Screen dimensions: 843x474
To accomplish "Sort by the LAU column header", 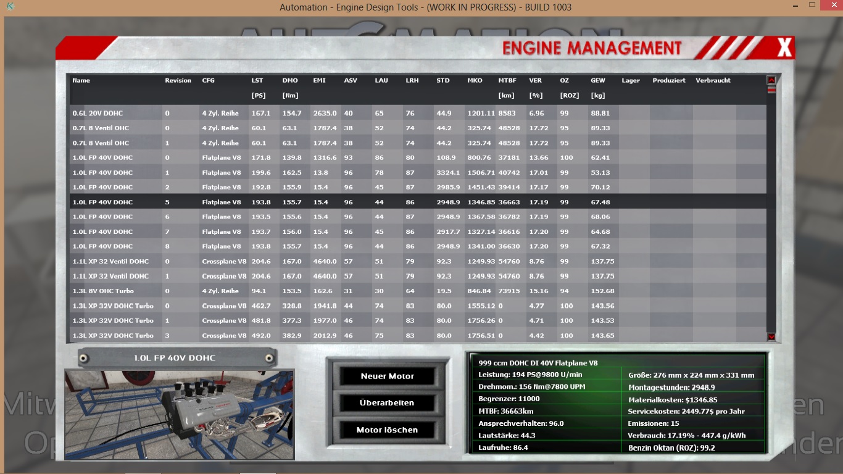I will tap(381, 80).
